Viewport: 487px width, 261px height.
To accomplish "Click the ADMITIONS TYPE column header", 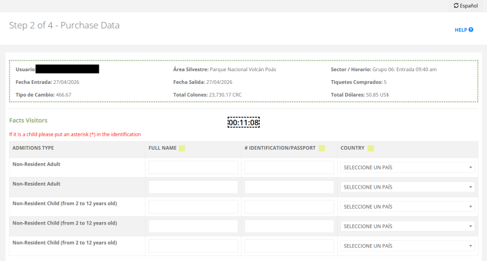I will [x=33, y=148].
